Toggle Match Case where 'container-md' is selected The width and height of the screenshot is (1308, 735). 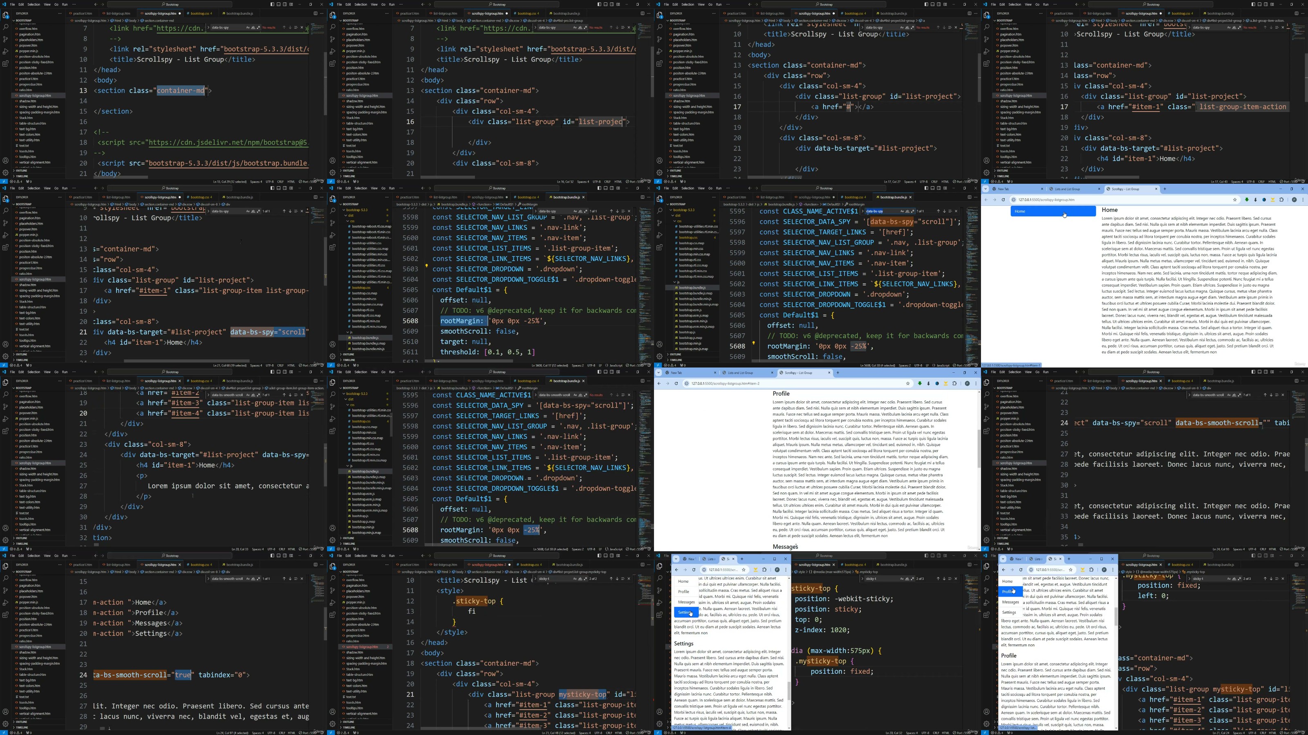click(x=248, y=27)
